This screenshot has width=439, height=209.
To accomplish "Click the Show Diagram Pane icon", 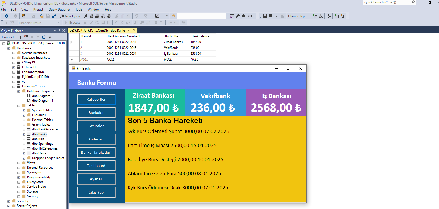I will point(265,16).
